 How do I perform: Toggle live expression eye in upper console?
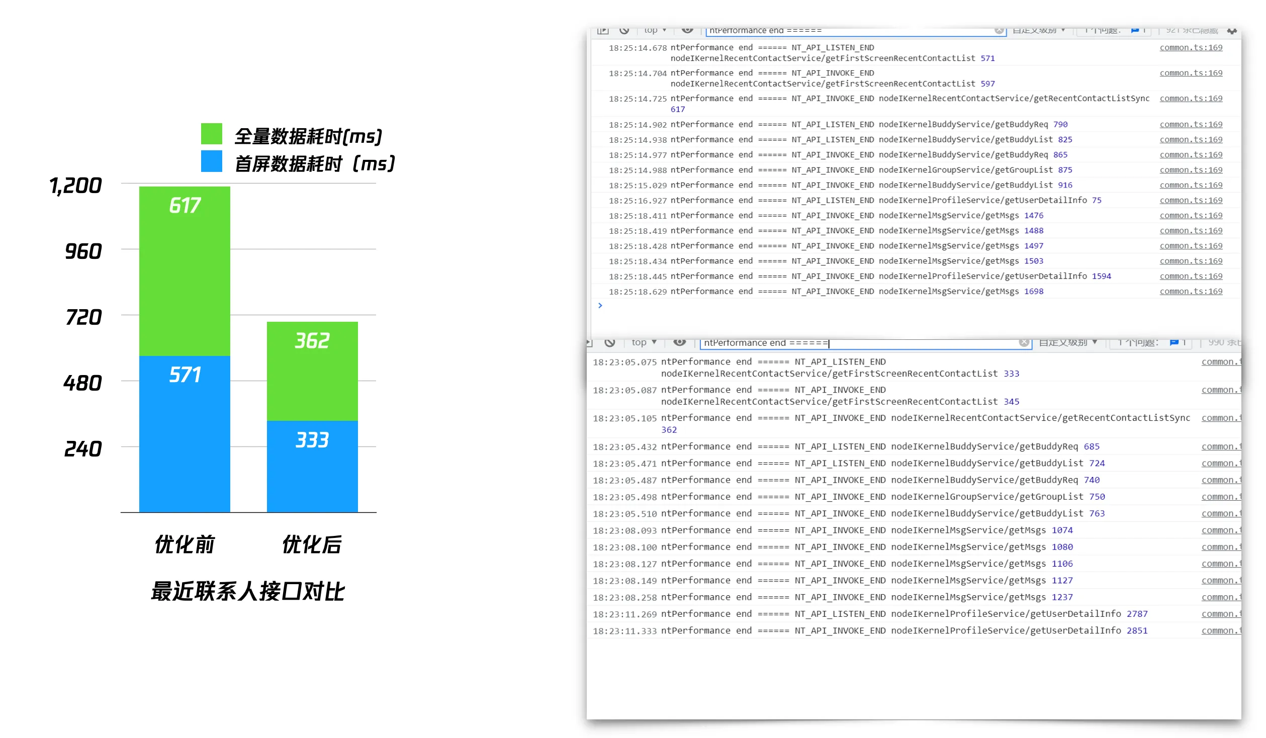point(687,31)
